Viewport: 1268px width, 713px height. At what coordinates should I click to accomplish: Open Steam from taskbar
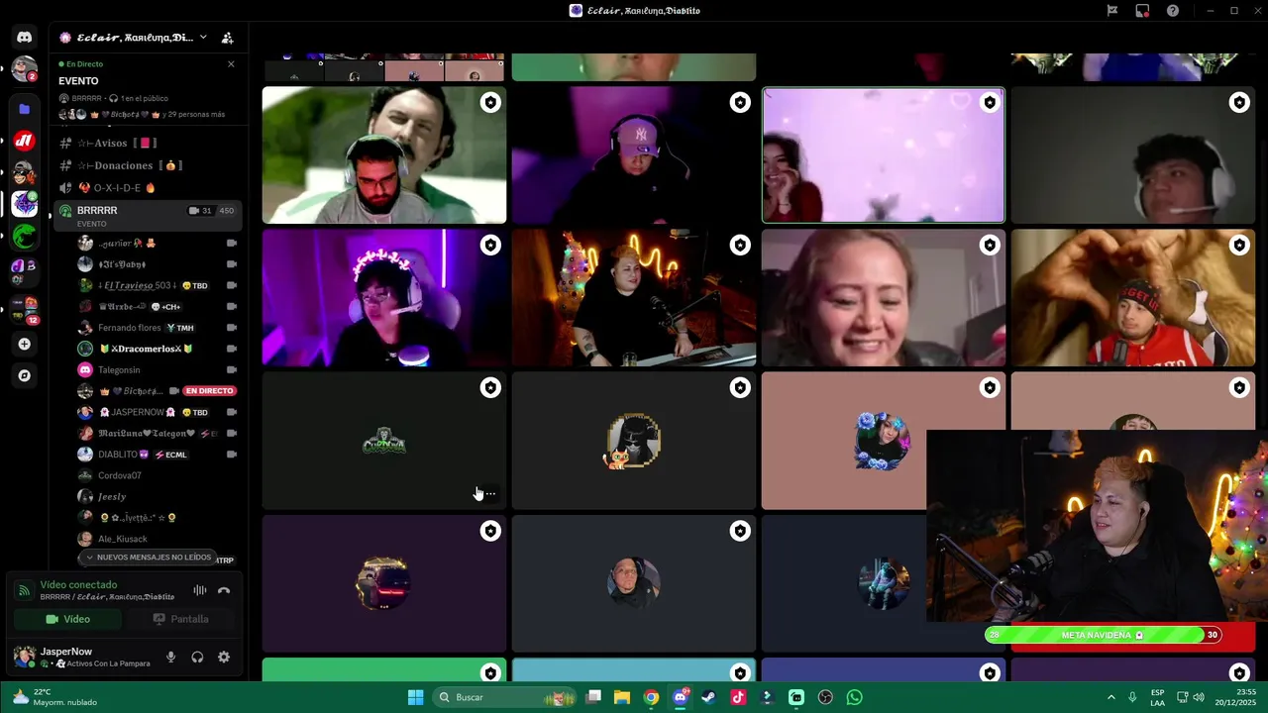click(708, 697)
